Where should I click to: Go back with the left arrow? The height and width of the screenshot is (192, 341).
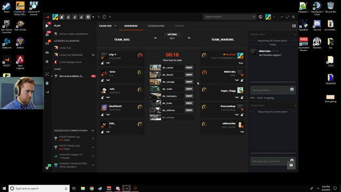pyautogui.click(x=99, y=17)
